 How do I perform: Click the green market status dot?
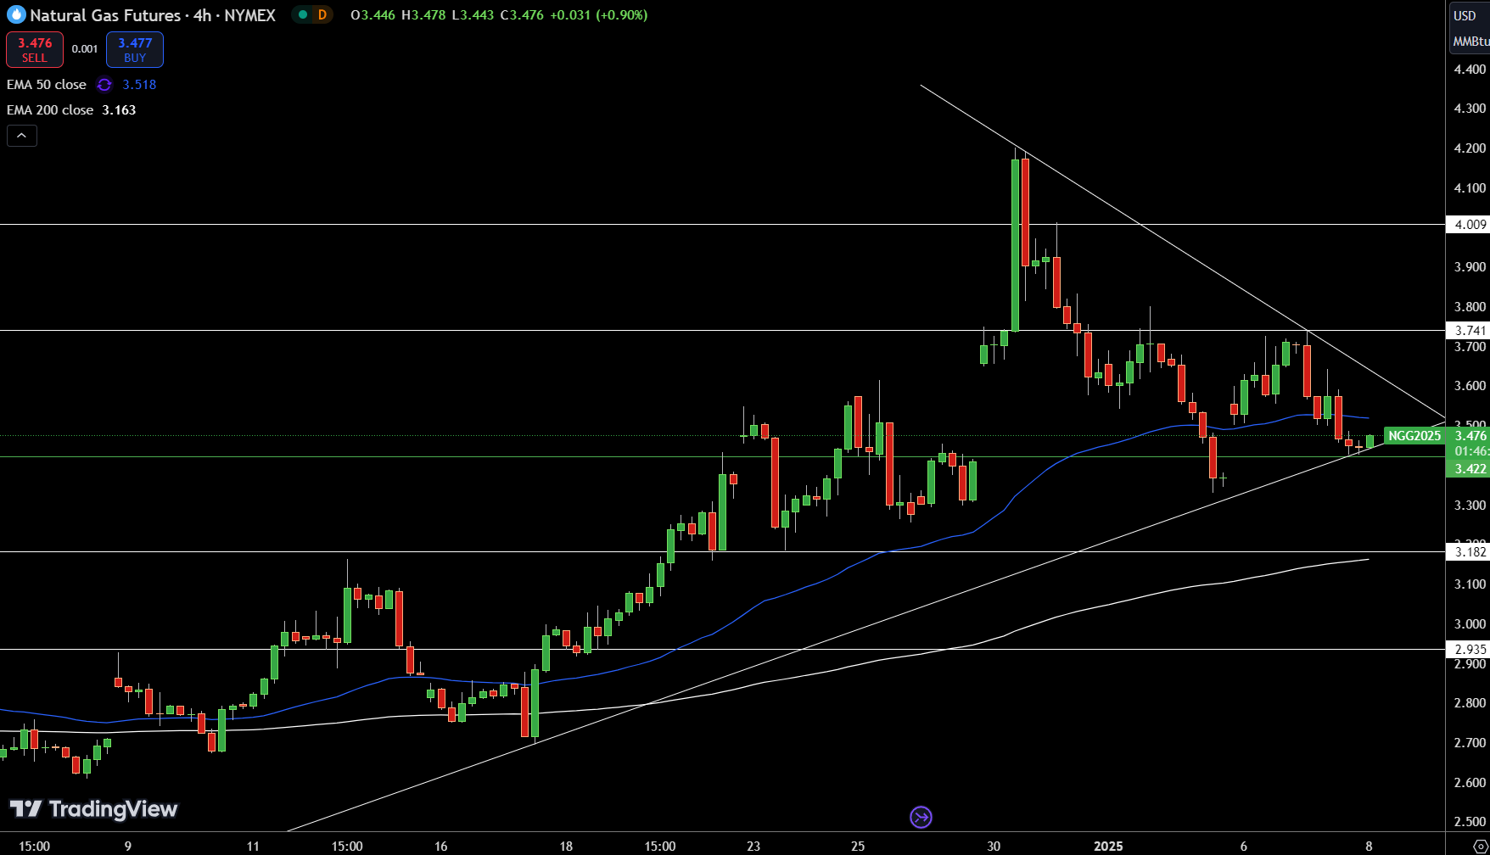pos(302,14)
